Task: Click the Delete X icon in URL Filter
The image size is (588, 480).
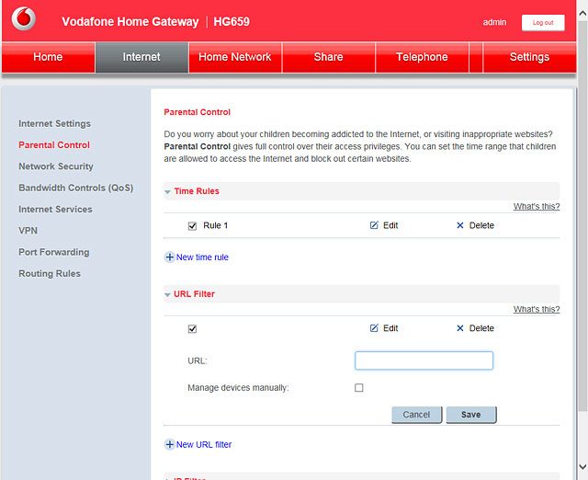Action: click(x=460, y=328)
